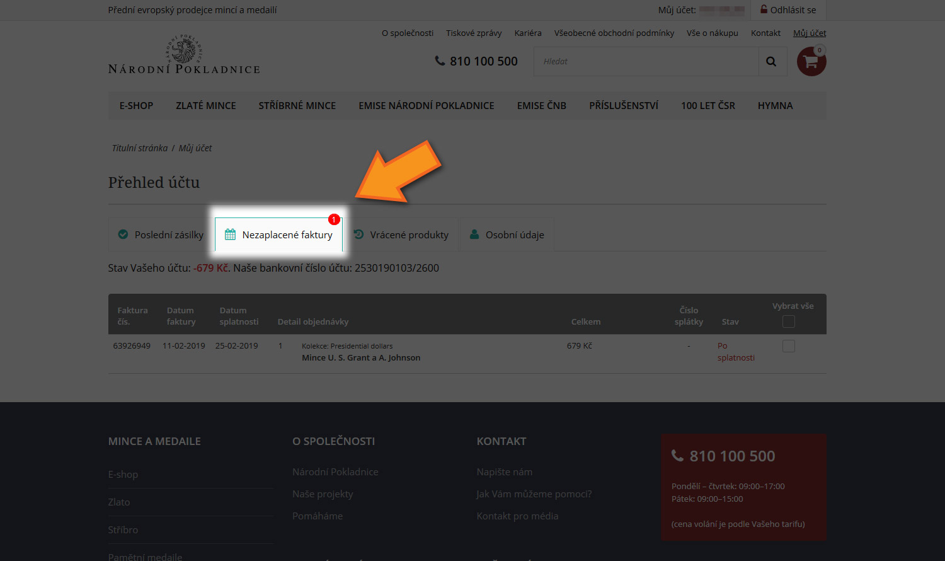Screen dimensions: 945x561
Task: Open the Poslední zásilky tab
Action: [x=161, y=234]
